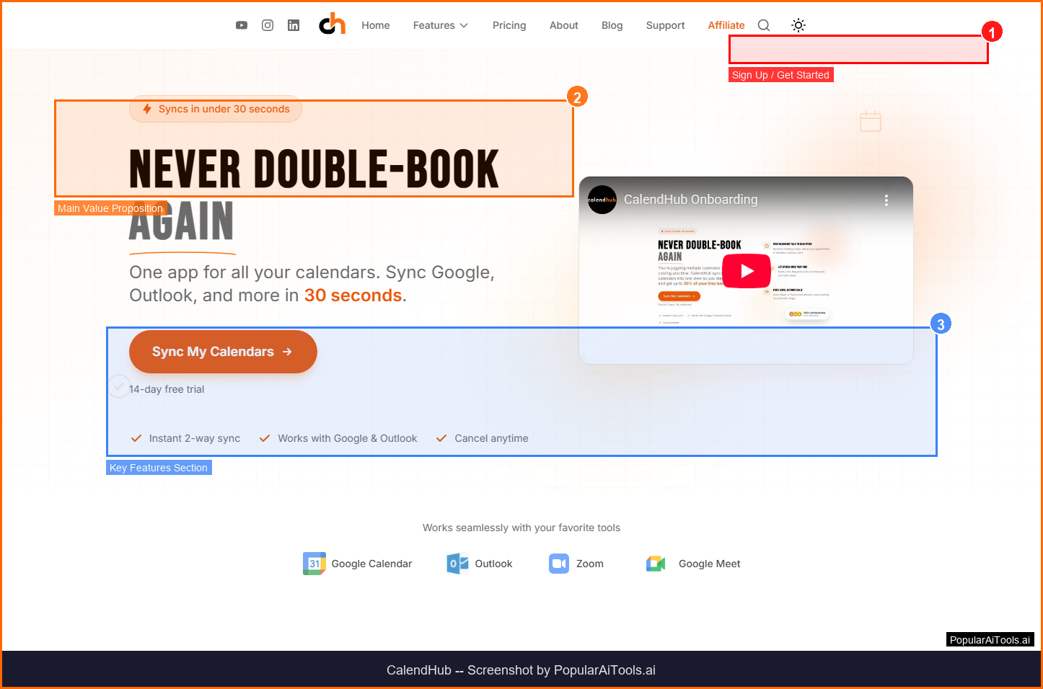Screen dimensions: 1043x689
Task: Select the Support nav item
Action: [x=665, y=25]
